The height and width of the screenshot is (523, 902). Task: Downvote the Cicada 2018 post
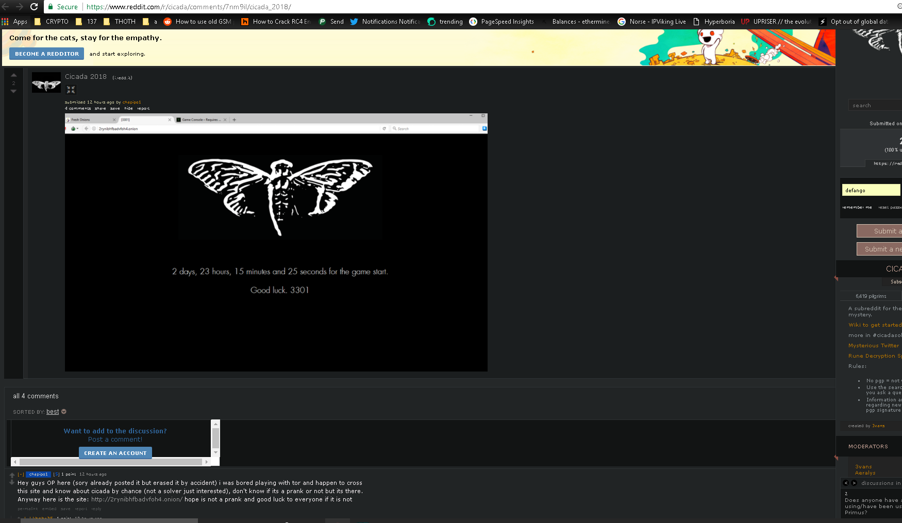pyautogui.click(x=14, y=91)
